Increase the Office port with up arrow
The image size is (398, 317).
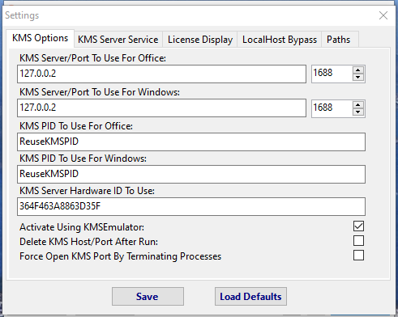pos(358,70)
